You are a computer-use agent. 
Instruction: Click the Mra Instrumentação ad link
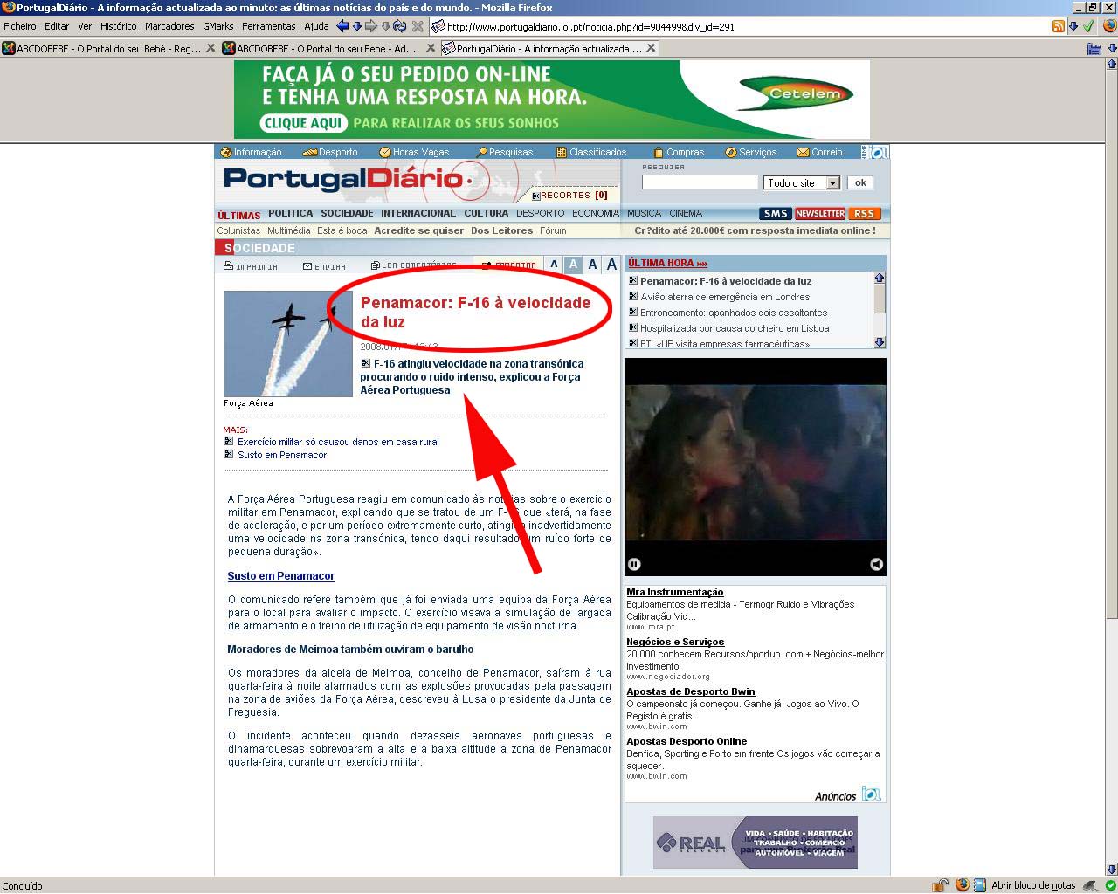pyautogui.click(x=675, y=592)
